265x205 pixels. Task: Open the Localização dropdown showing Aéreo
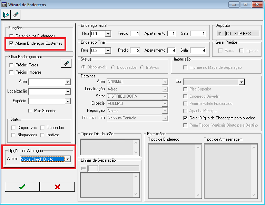pos(165,89)
